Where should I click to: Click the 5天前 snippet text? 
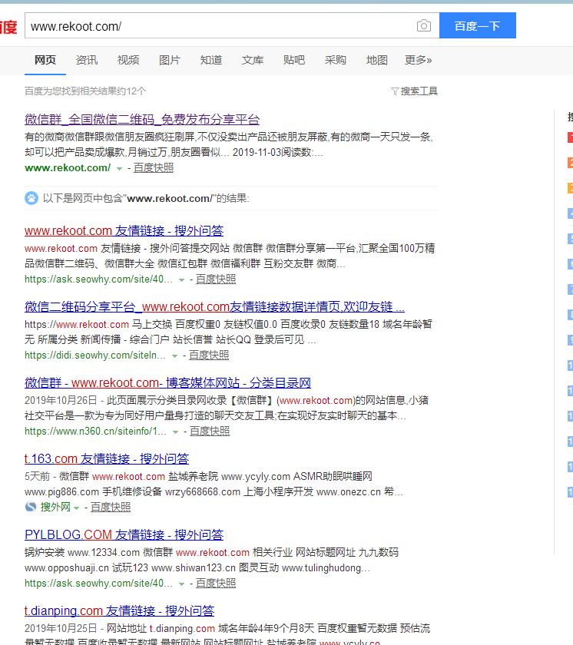pos(38,476)
